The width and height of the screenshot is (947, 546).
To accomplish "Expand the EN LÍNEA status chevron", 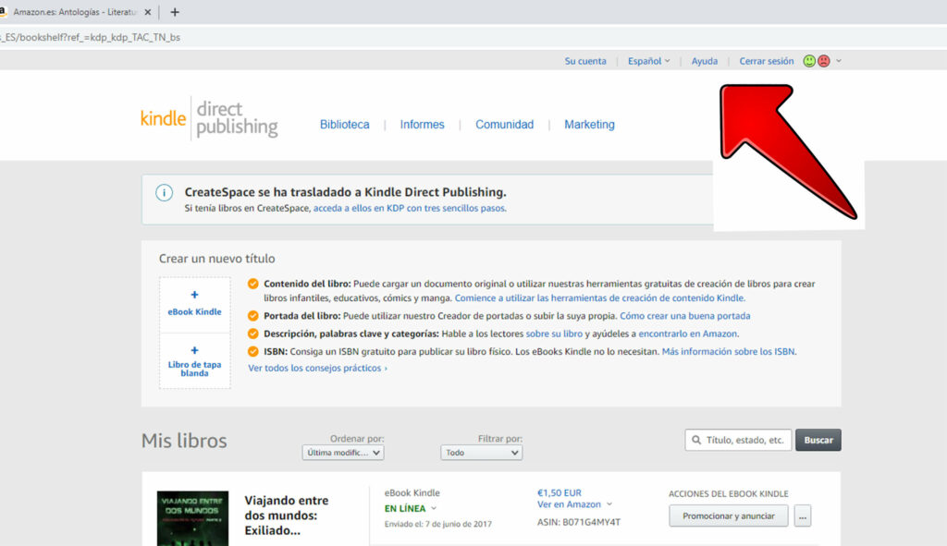I will [434, 509].
